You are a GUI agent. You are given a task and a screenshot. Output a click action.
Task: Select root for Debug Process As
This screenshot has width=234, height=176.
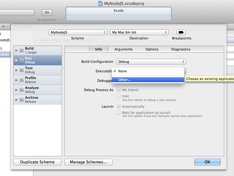(119, 96)
